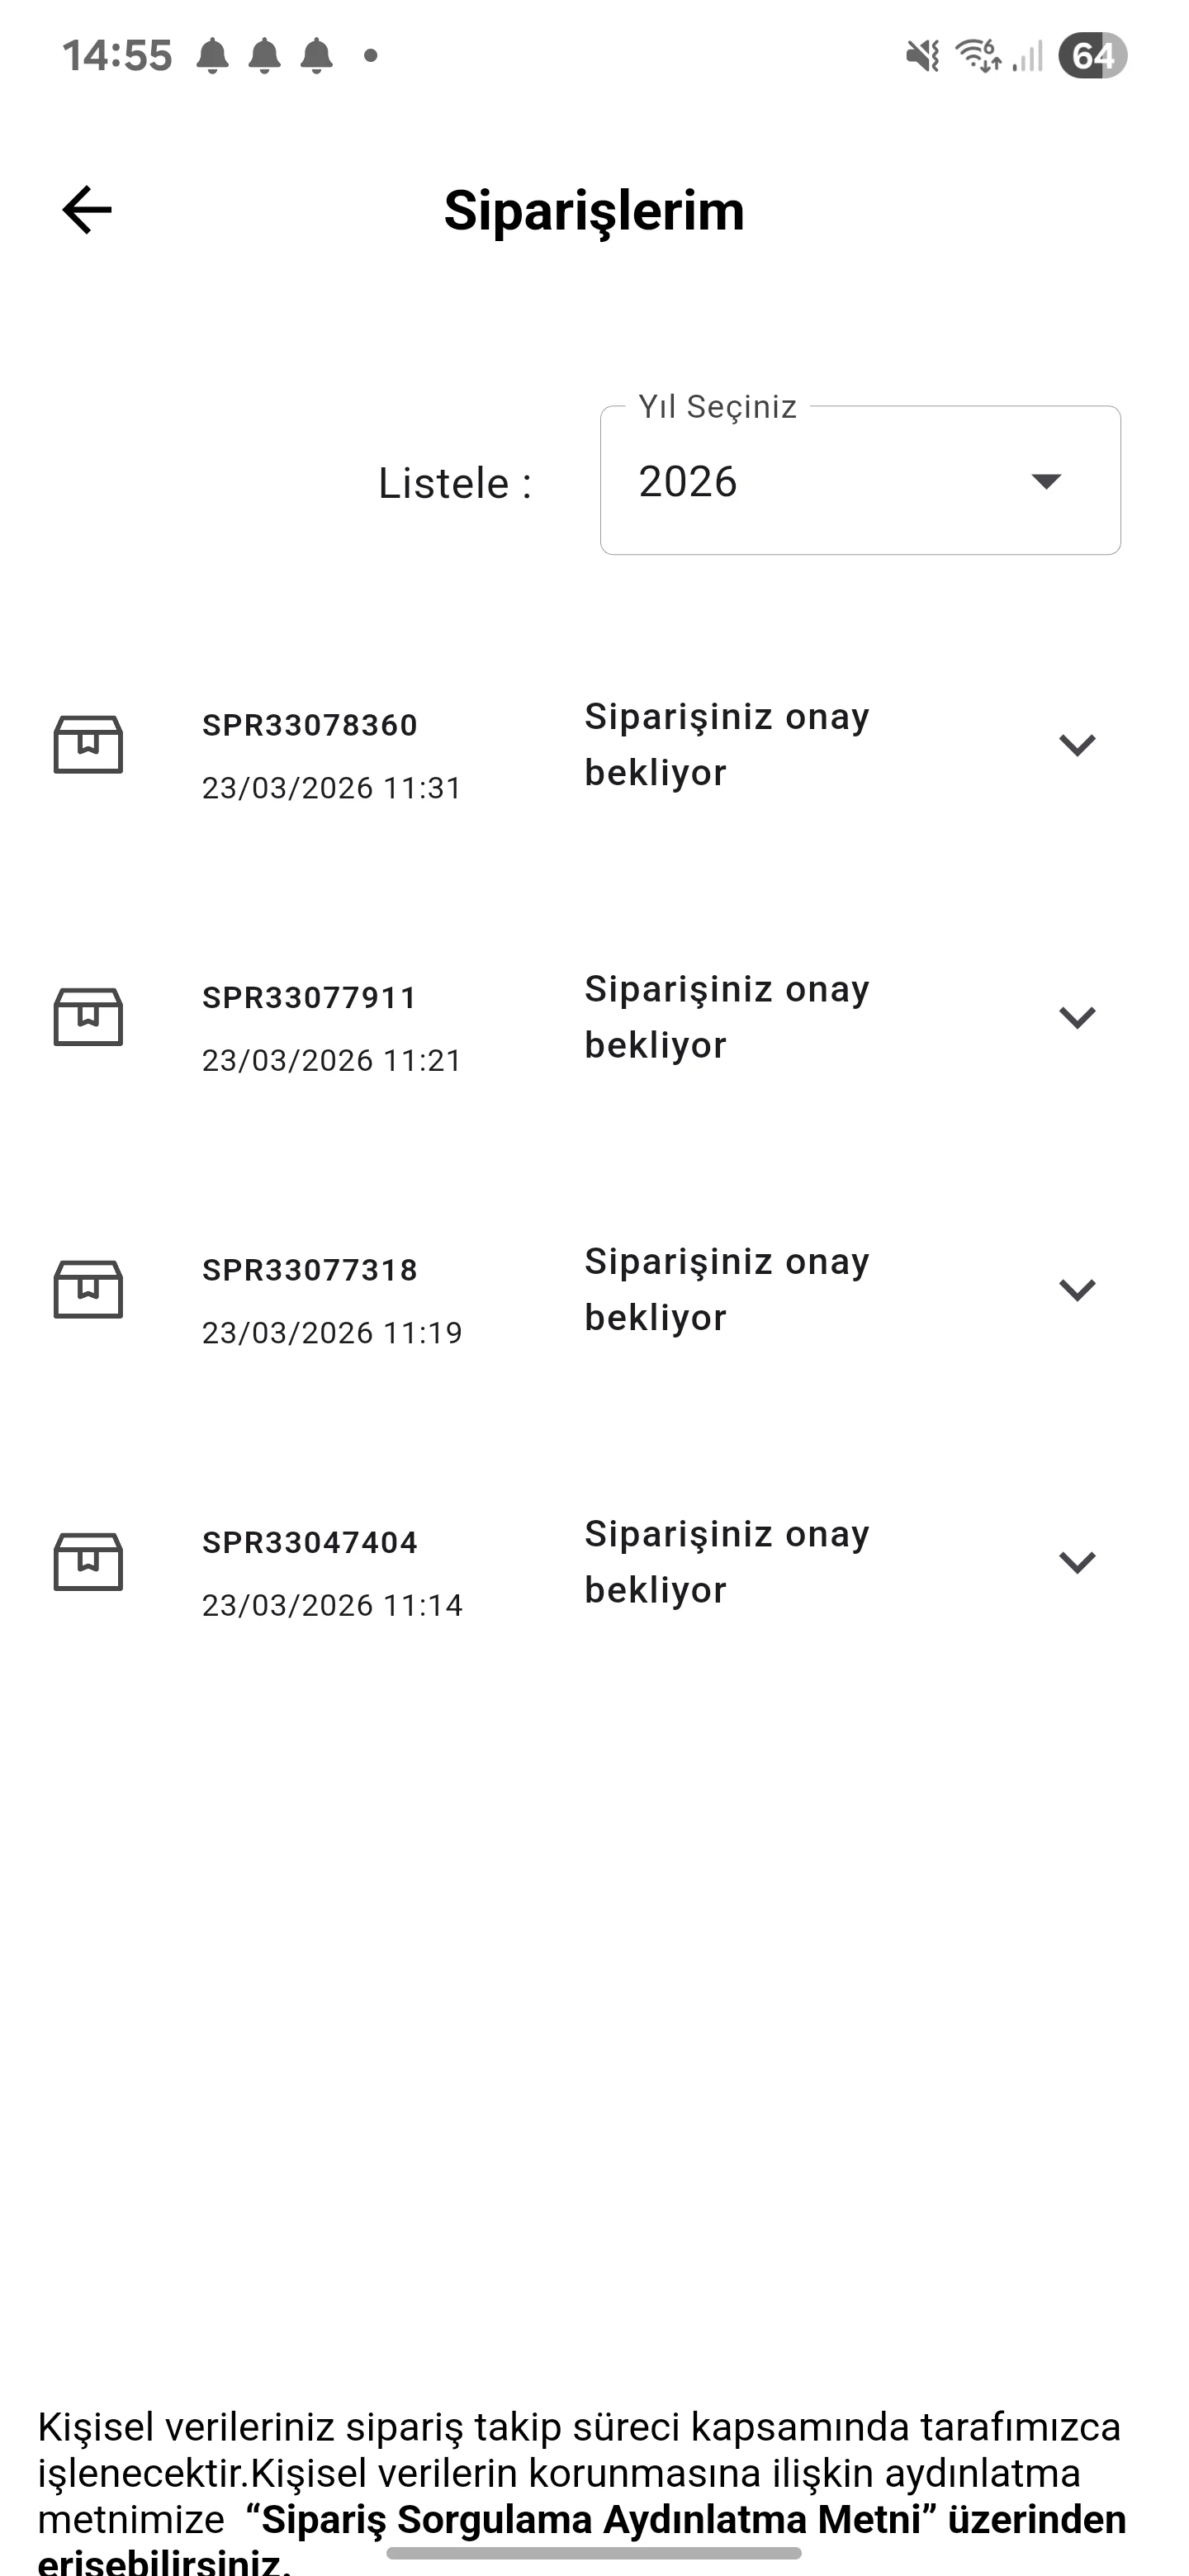This screenshot has height=2576, width=1189.
Task: Tap status text of order SPR33077318
Action: 727,1290
